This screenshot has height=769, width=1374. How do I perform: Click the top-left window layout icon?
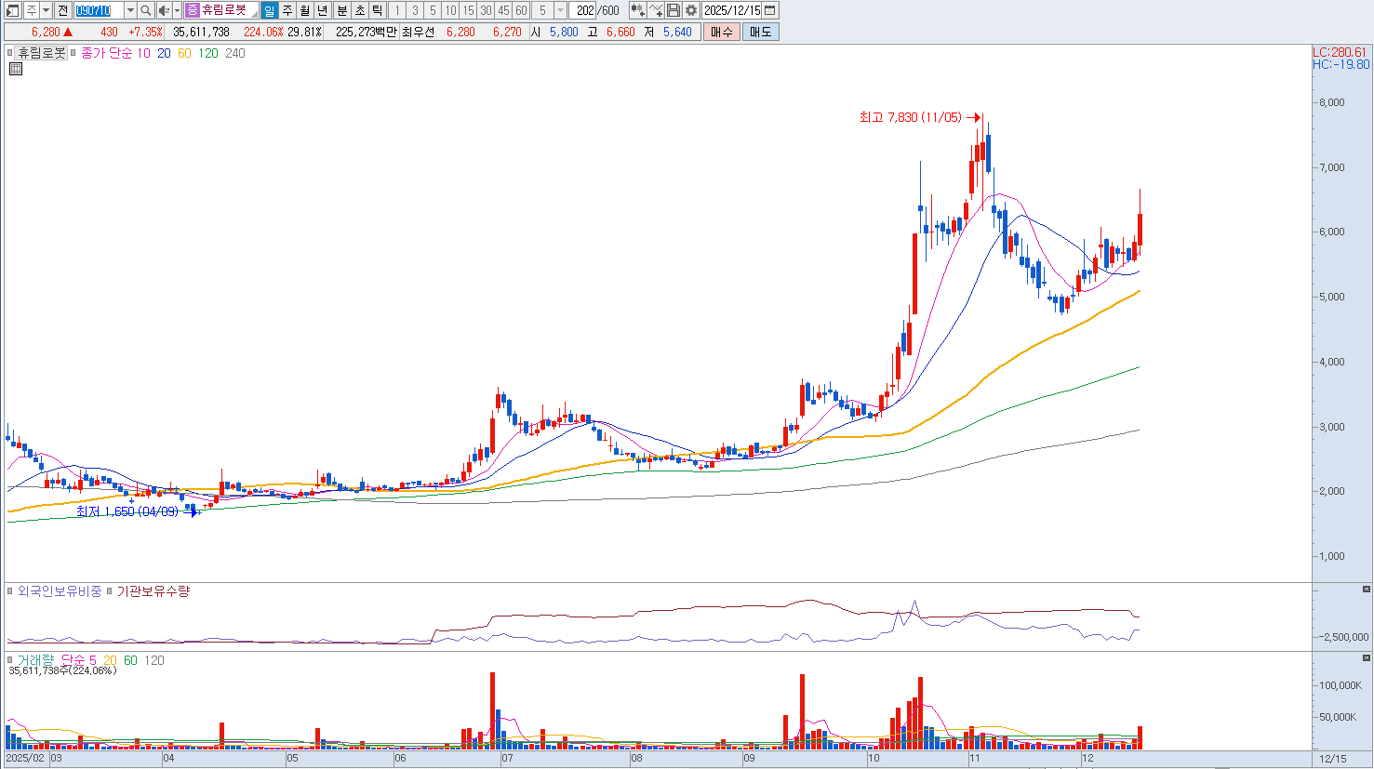tap(13, 10)
